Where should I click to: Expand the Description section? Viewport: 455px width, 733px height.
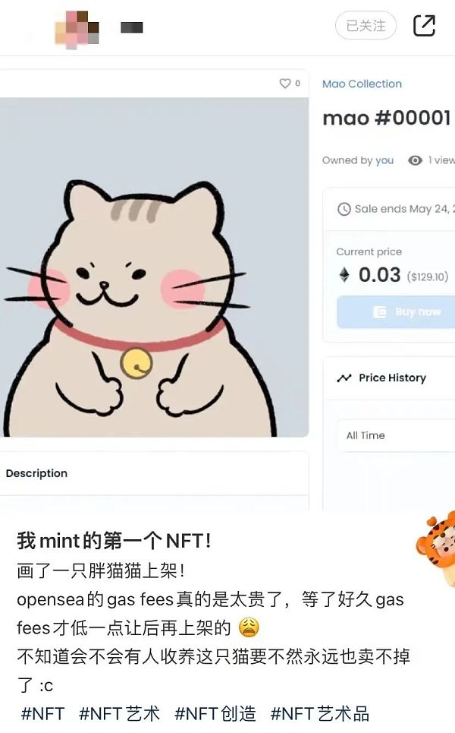click(x=154, y=473)
